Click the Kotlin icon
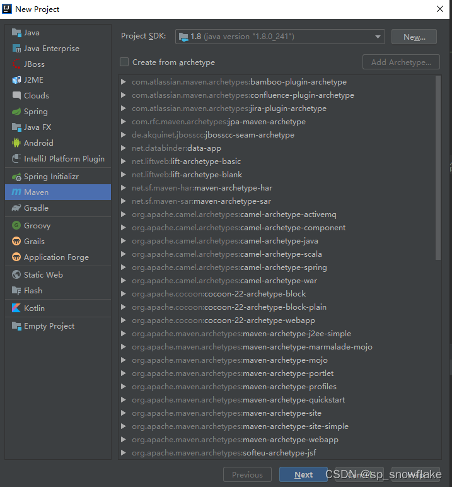The width and height of the screenshot is (452, 487). [16, 308]
